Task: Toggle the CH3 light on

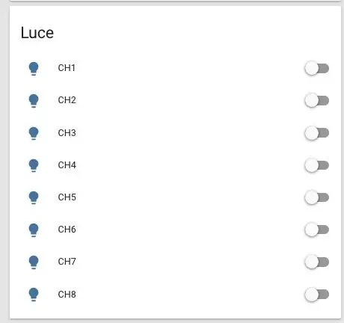Action: coord(316,133)
